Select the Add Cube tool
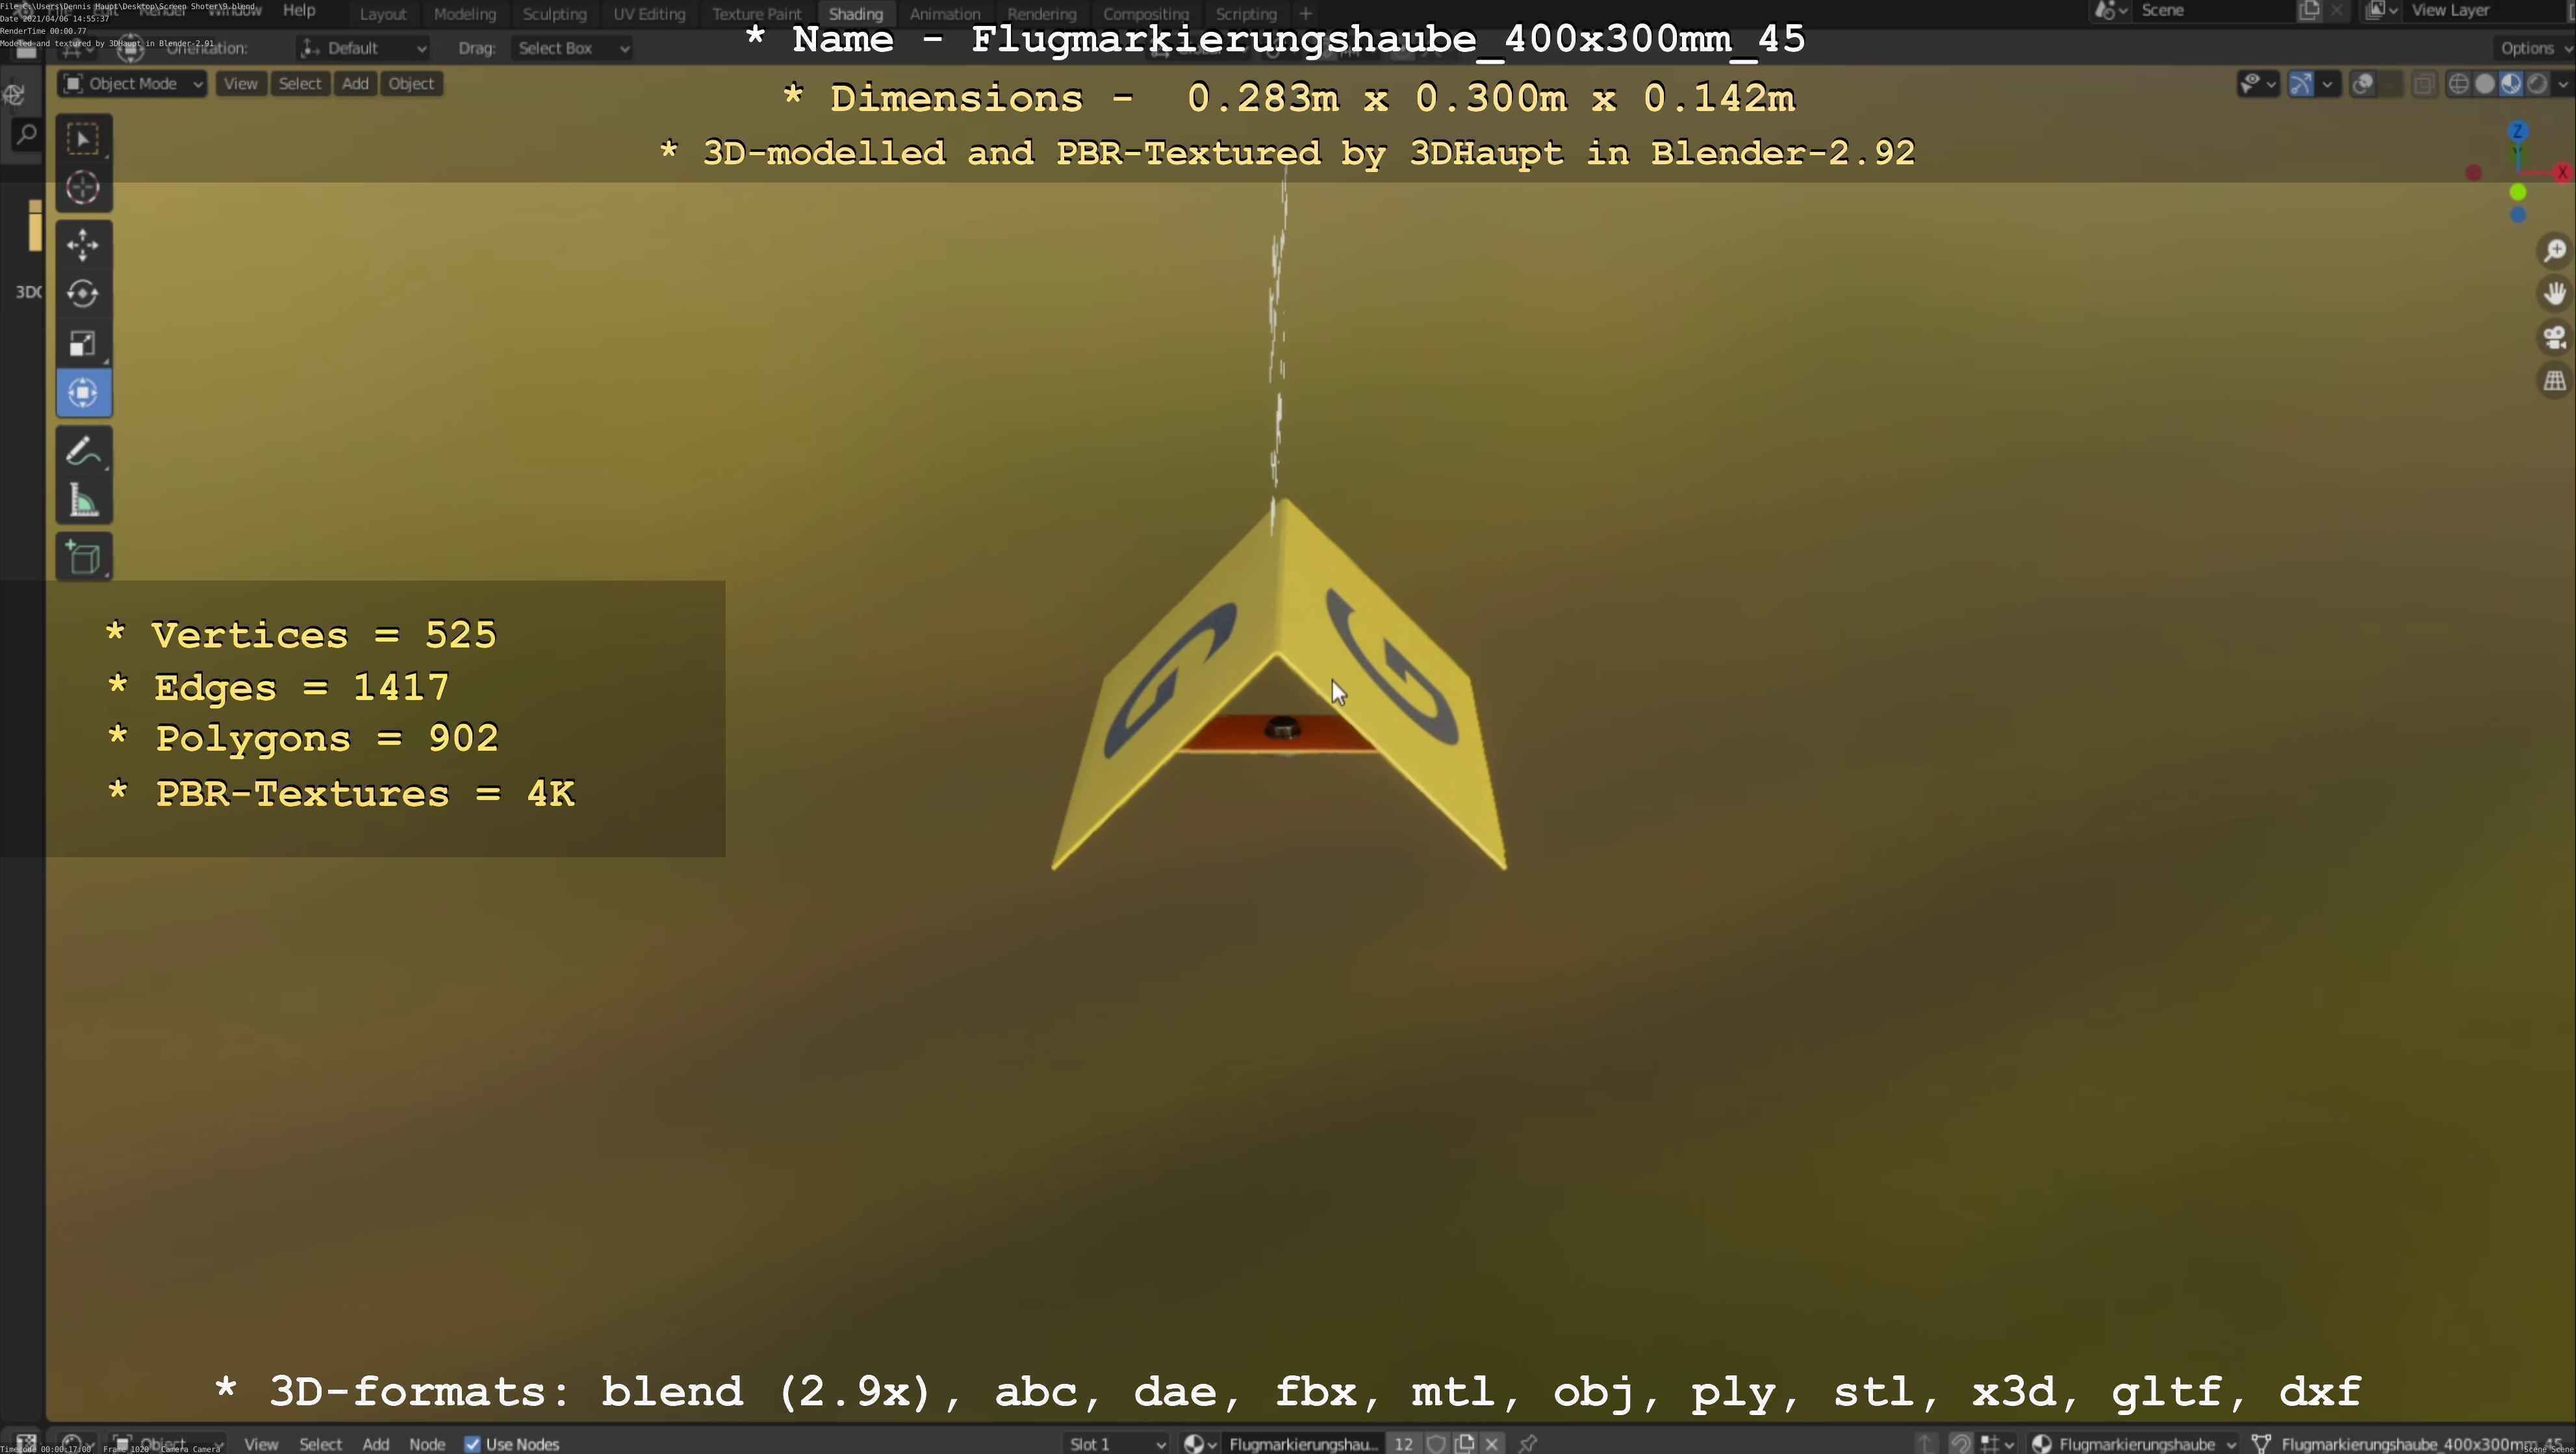This screenshot has height=1454, width=2576. click(83, 557)
